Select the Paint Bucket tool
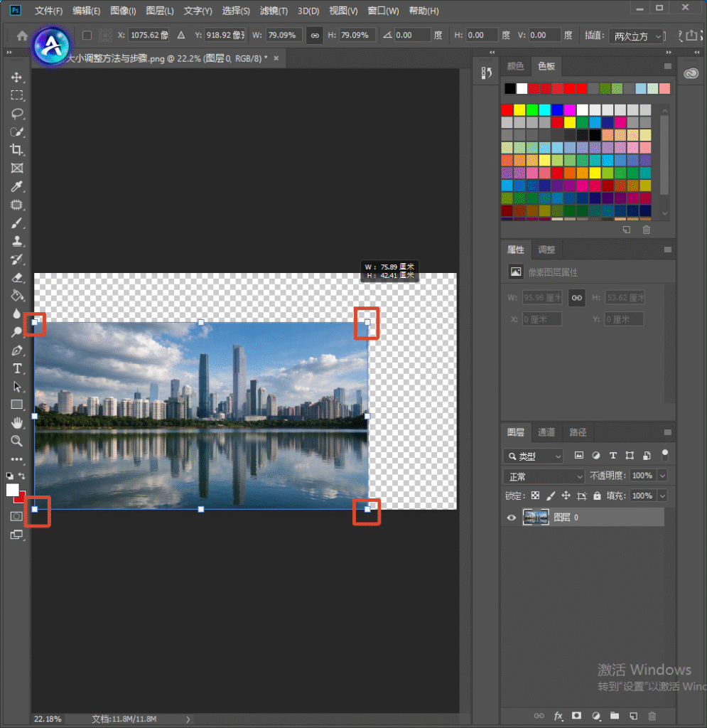The height and width of the screenshot is (728, 707). tap(17, 296)
